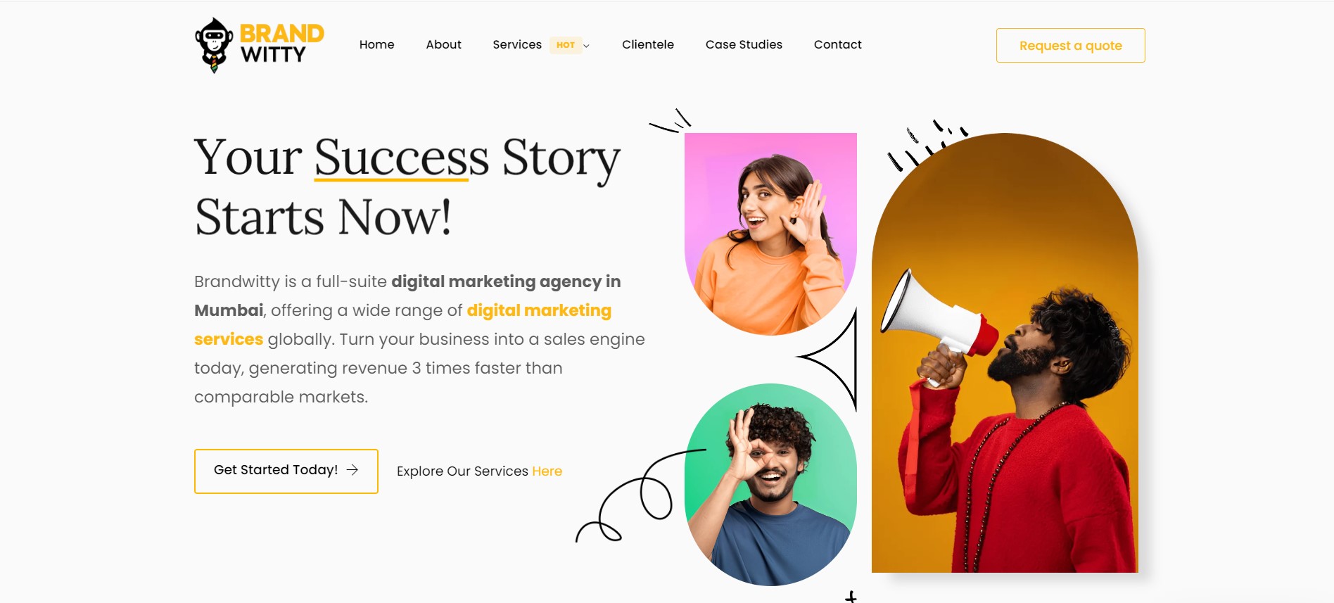The height and width of the screenshot is (603, 1334).
Task: Open the About menu item
Action: [x=443, y=44]
